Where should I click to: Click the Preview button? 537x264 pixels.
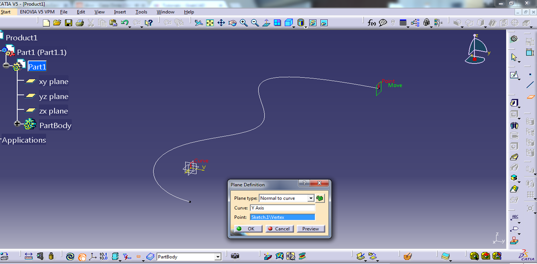click(310, 229)
